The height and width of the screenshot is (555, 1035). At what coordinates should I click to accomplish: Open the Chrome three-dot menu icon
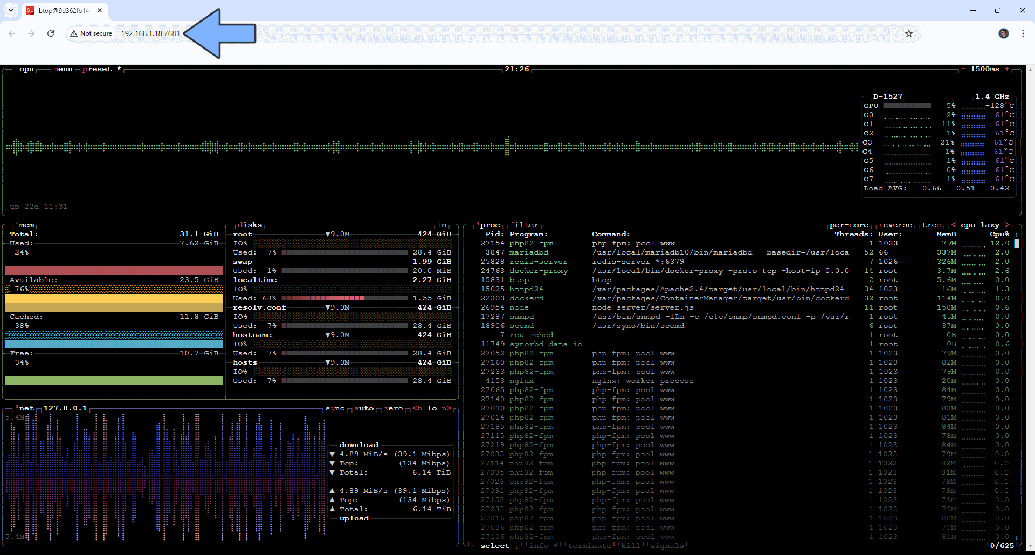point(1023,33)
